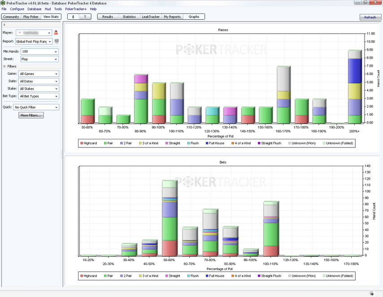The height and width of the screenshot is (297, 383).
Task: Select the Results tab
Action: click(x=108, y=17)
